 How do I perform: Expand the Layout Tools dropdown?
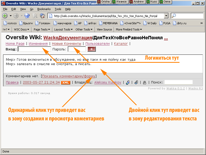click(x=63, y=29)
